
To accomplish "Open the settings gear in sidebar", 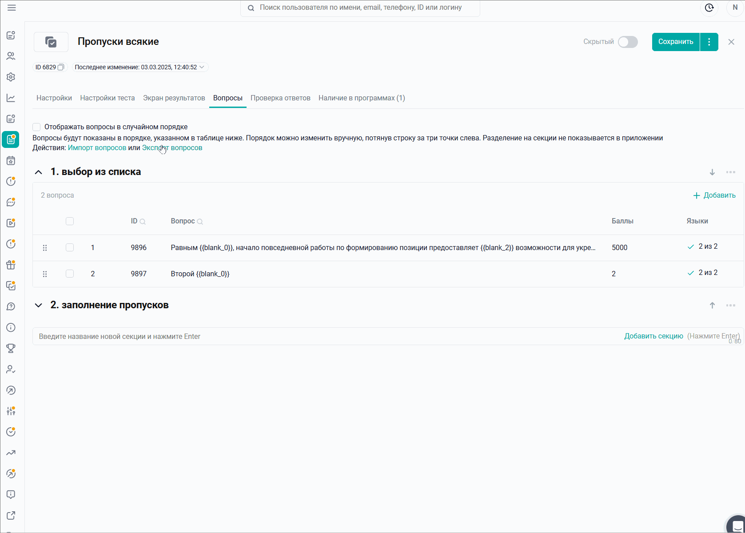I will [x=11, y=77].
